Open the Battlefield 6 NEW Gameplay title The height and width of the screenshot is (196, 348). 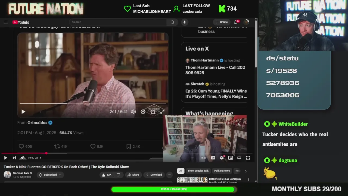point(225,180)
